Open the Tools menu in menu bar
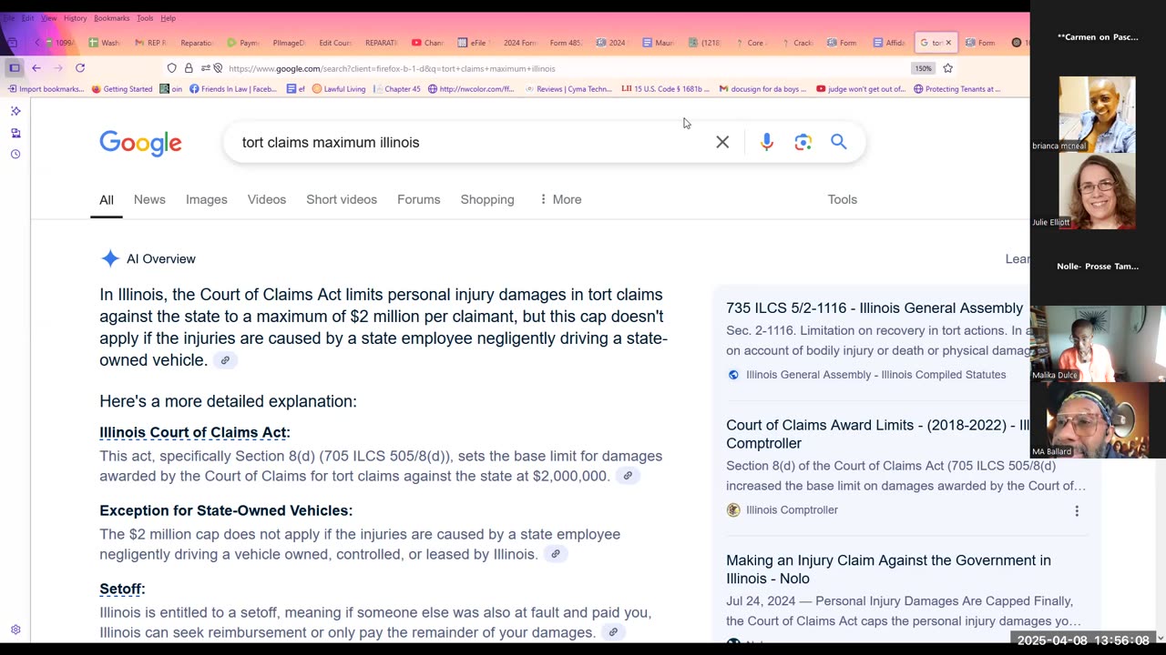Image resolution: width=1166 pixels, height=655 pixels. coord(145,18)
